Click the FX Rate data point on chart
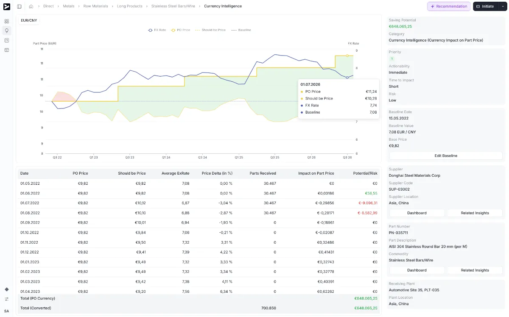 click(x=347, y=78)
